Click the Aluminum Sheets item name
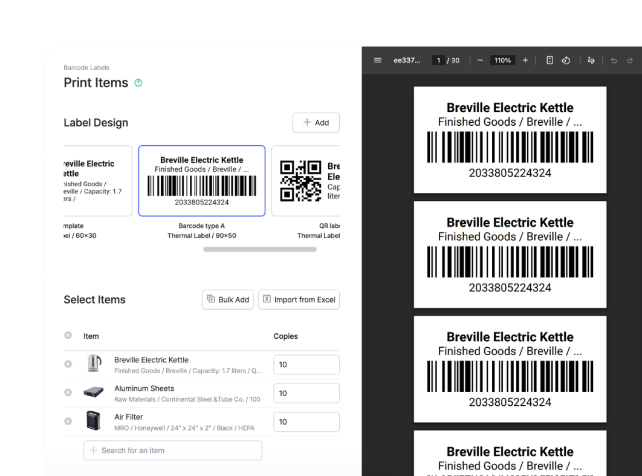Screen dimensions: 642x476 click(x=144, y=388)
